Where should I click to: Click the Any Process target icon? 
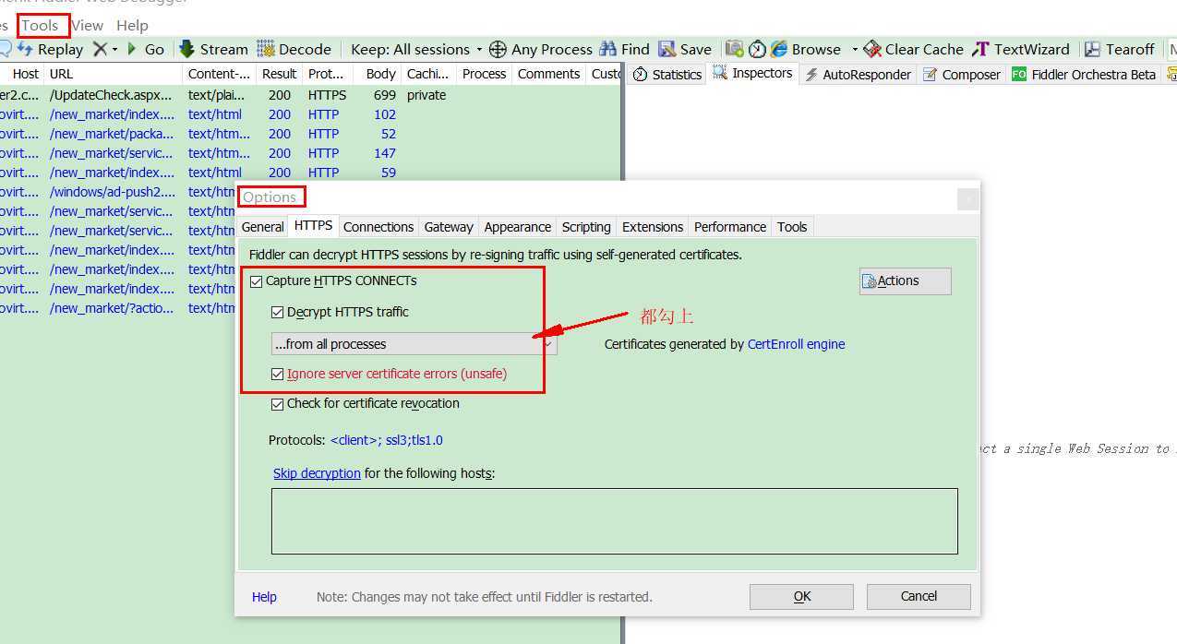pos(498,49)
